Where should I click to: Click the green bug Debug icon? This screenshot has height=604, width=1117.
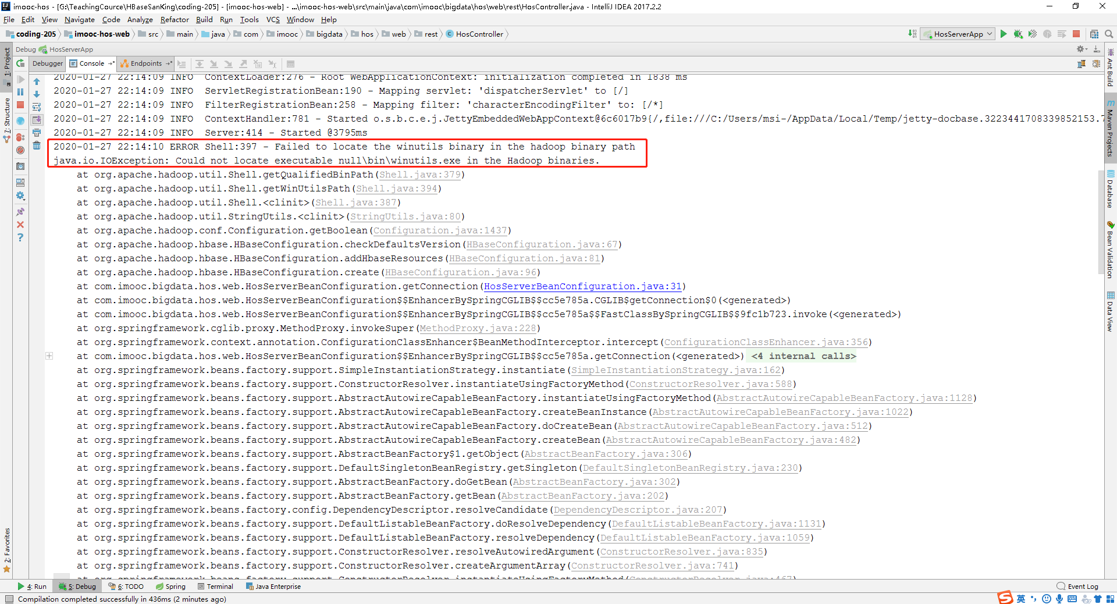pyautogui.click(x=1018, y=34)
